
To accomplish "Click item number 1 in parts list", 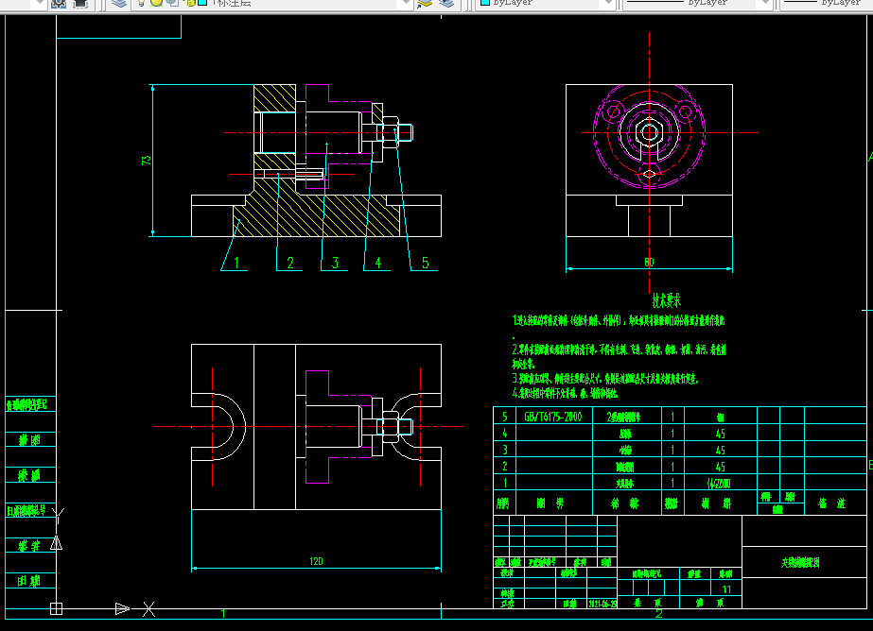I will coord(505,483).
